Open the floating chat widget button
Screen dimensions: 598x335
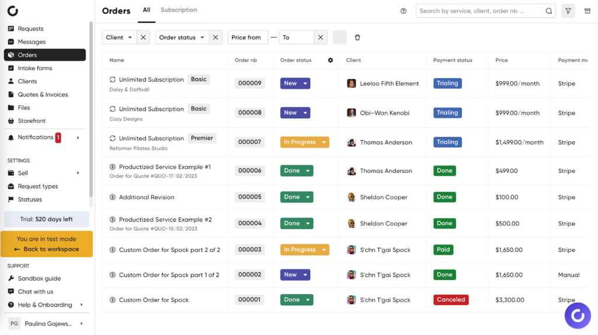578,316
